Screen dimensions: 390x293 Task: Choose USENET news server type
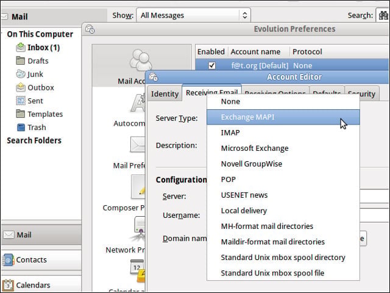click(283, 195)
